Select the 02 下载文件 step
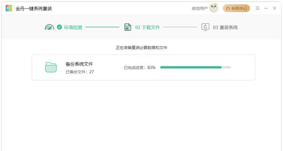The height and width of the screenshot is (151, 283). pyautogui.click(x=148, y=28)
